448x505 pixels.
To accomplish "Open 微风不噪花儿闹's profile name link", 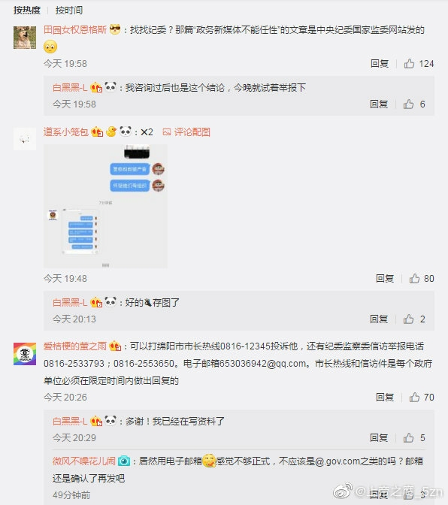I will point(83,461).
